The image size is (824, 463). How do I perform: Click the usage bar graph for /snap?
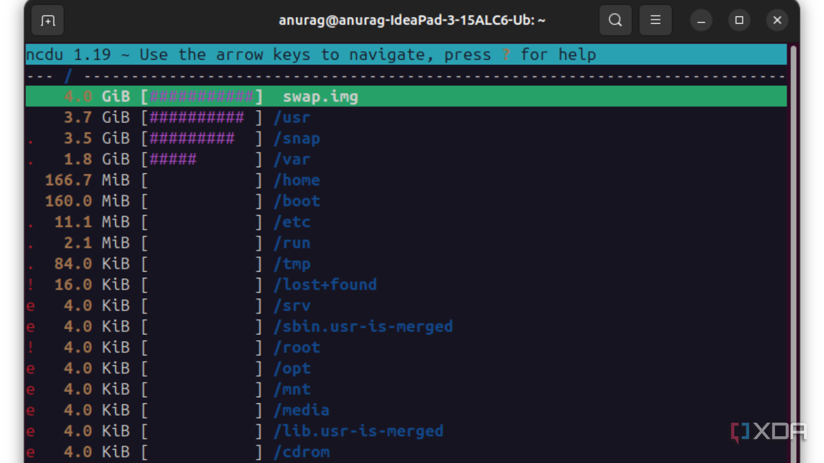click(202, 138)
